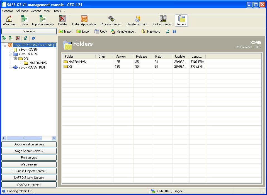Collapse the blue-folder x3vb - X3V65 node
Screen dimensions: 267x195
10,54
